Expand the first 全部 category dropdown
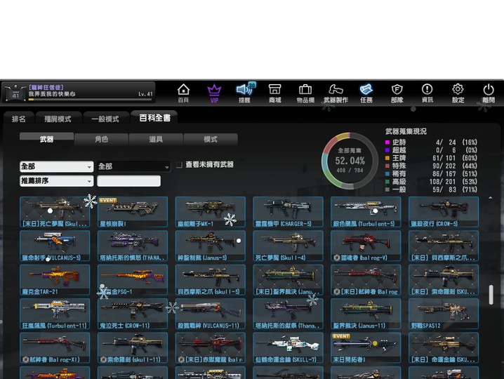The height and width of the screenshot is (379, 504). point(56,167)
